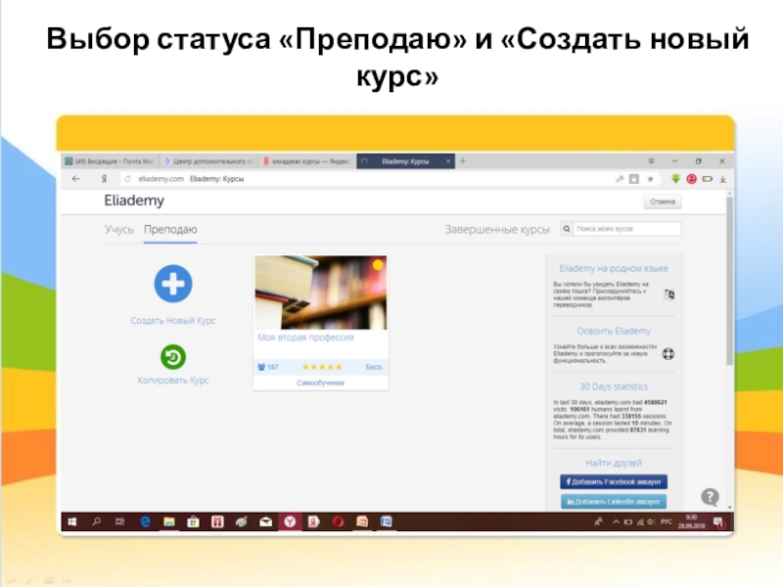Click the translation icon under Eliademy на родном языке

[668, 293]
